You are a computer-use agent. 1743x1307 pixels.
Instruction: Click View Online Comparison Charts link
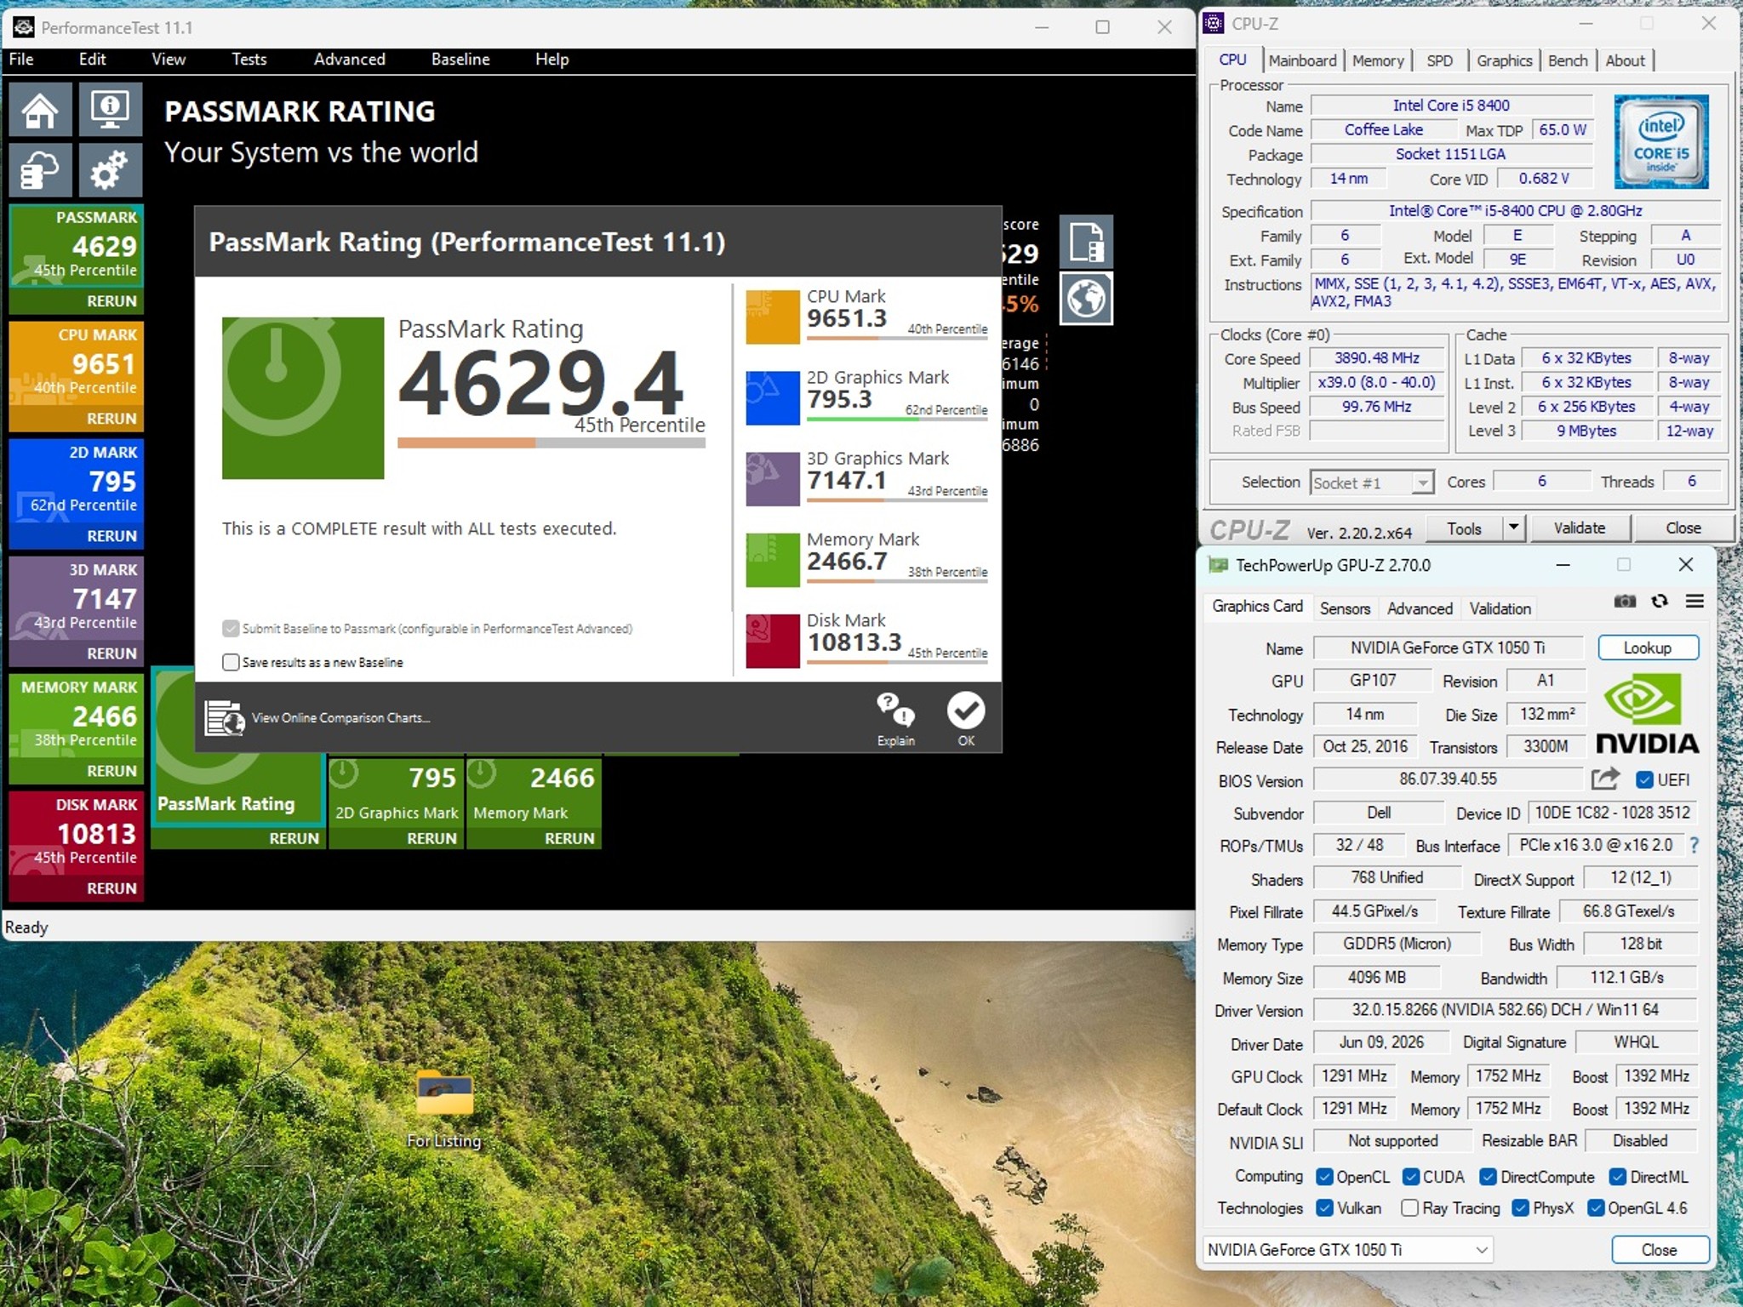[x=340, y=717]
